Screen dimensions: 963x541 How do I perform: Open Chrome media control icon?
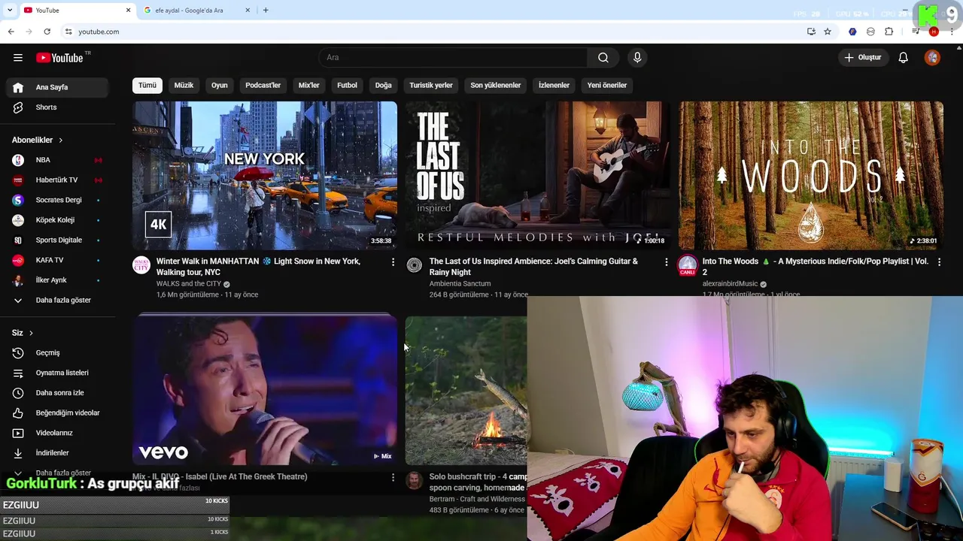[x=916, y=32]
